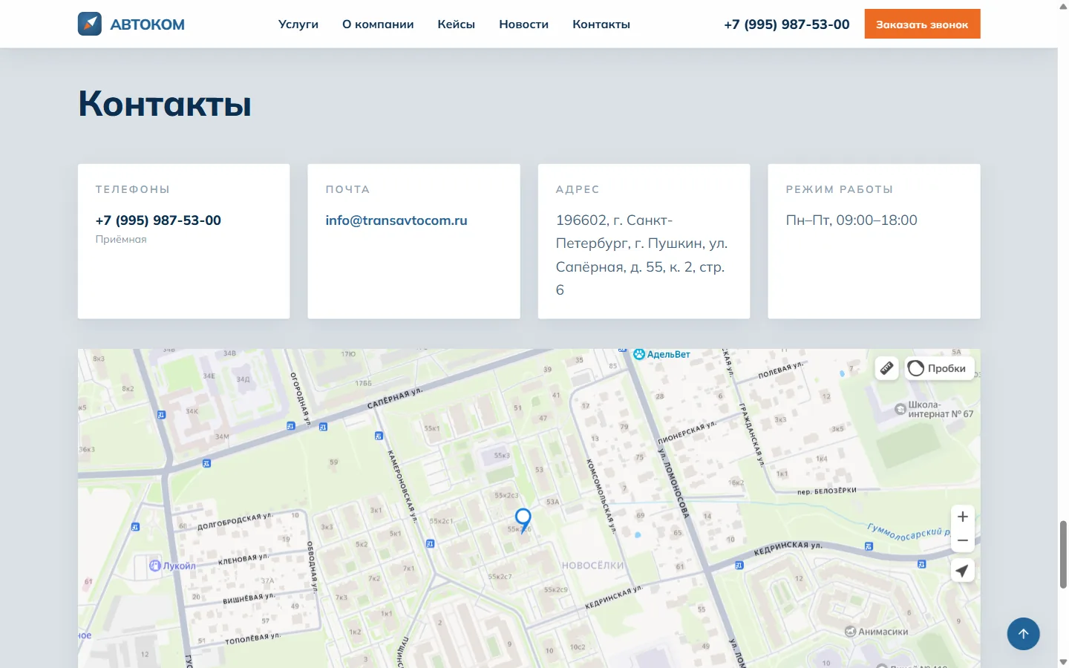Click the АВТОКОМ brand name text
This screenshot has width=1069, height=668.
148,24
